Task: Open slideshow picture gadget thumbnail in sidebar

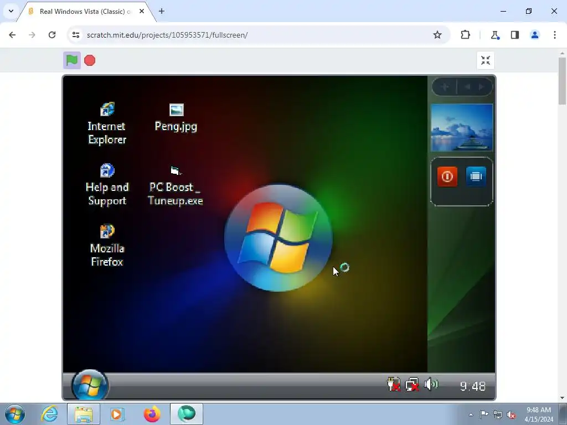Action: (x=462, y=127)
